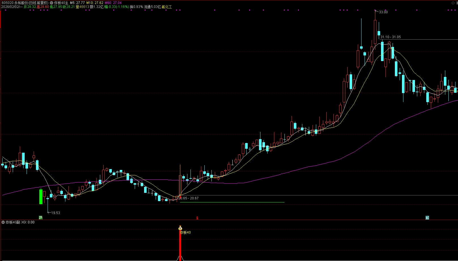458x261 pixels.
Task: Click the diamond icon at top right
Action: click(452, 3)
